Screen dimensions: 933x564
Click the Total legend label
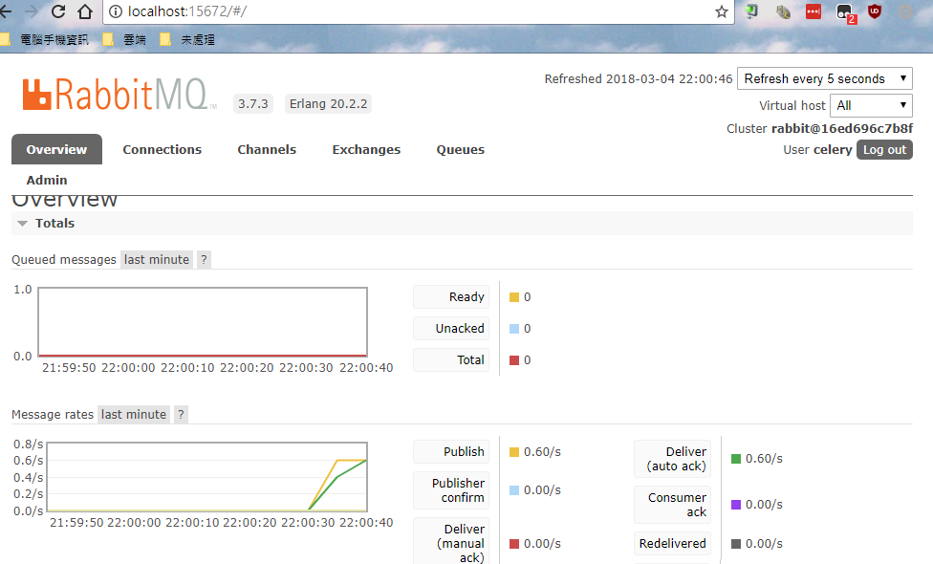click(451, 360)
